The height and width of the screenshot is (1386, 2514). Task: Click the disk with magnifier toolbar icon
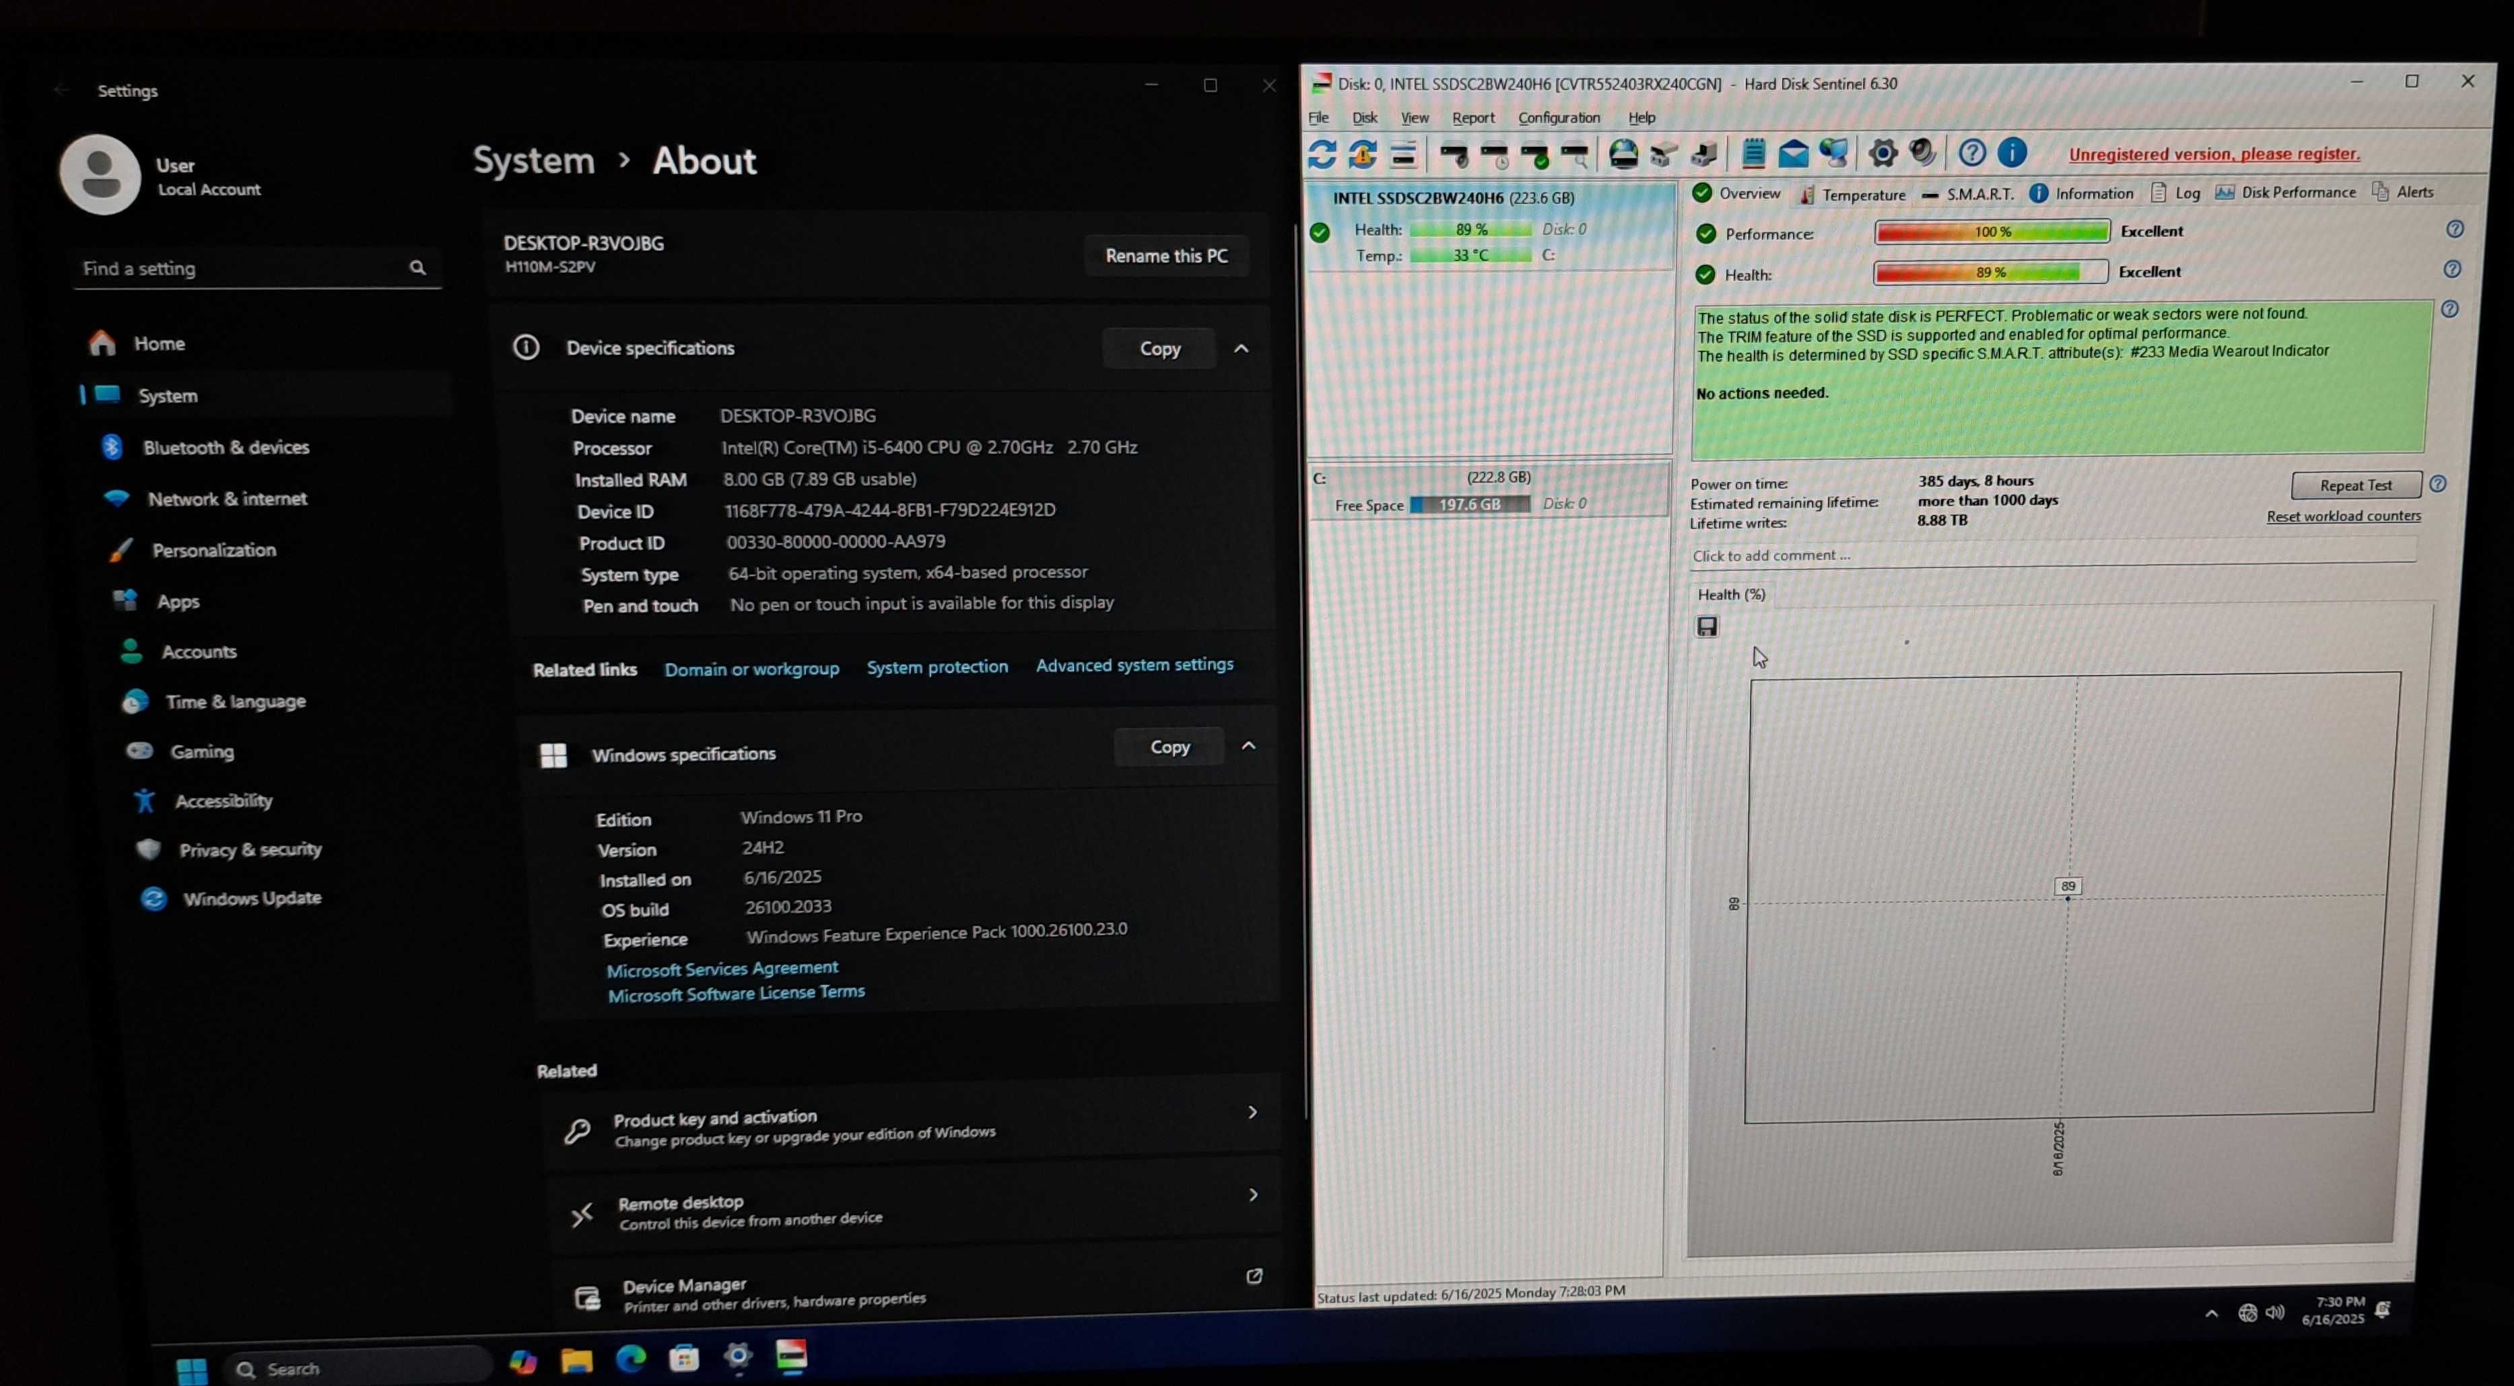tap(1575, 154)
